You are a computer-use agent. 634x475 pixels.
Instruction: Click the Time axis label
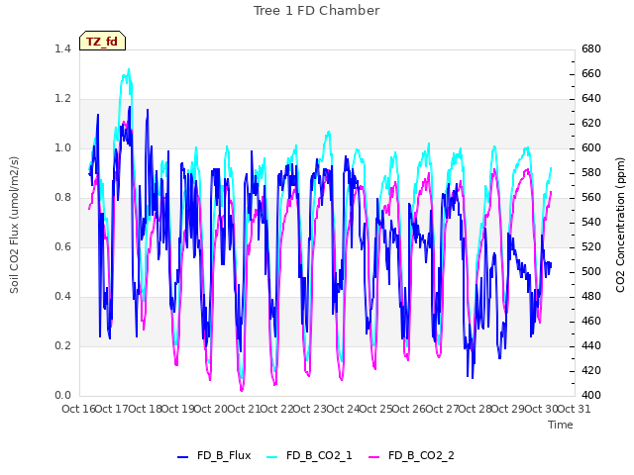(561, 425)
